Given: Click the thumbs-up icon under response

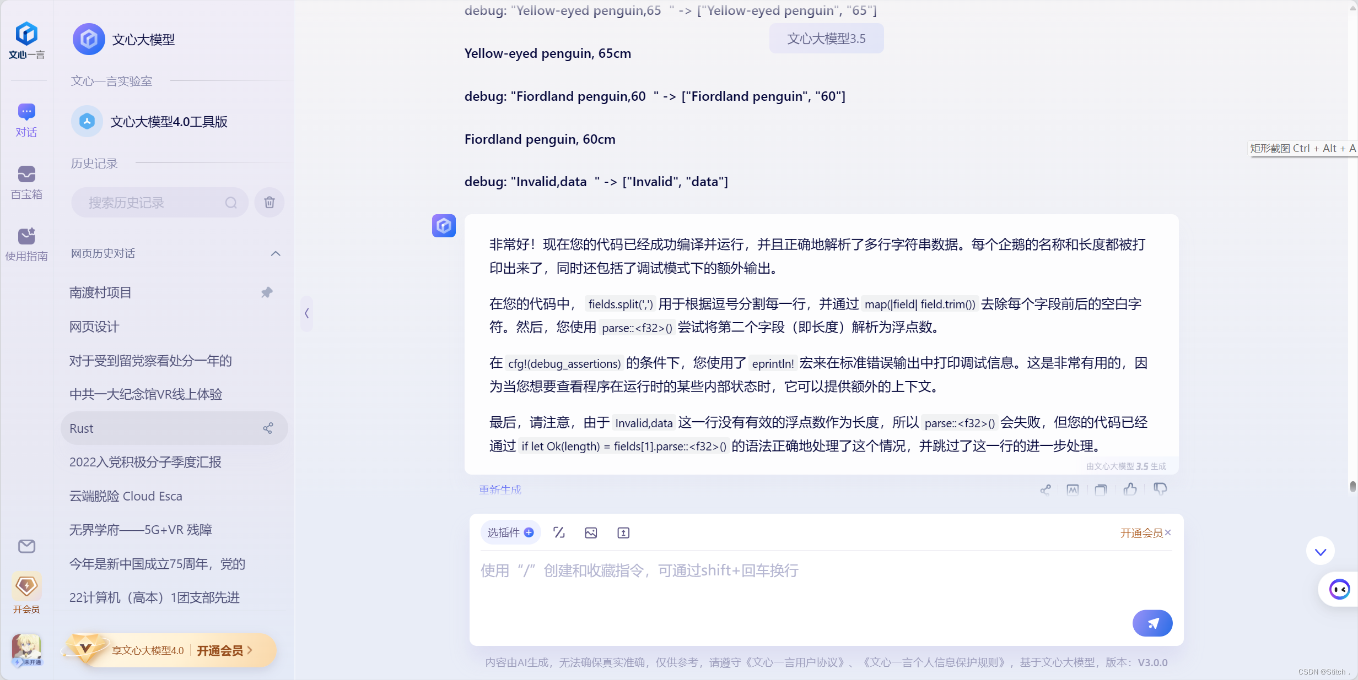Looking at the screenshot, I should 1130,489.
